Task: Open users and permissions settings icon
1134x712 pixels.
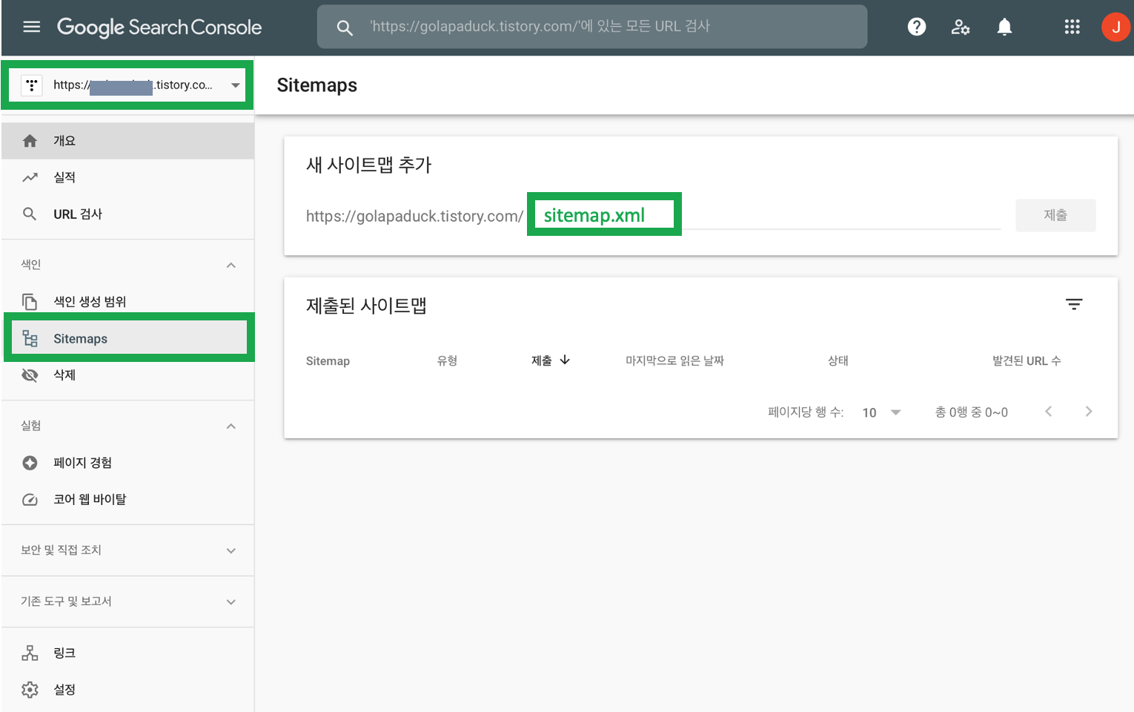Action: click(x=961, y=27)
